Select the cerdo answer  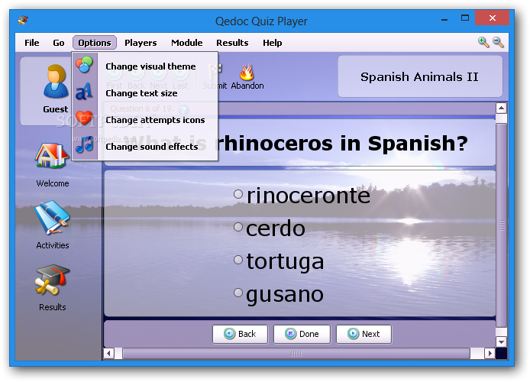click(238, 227)
